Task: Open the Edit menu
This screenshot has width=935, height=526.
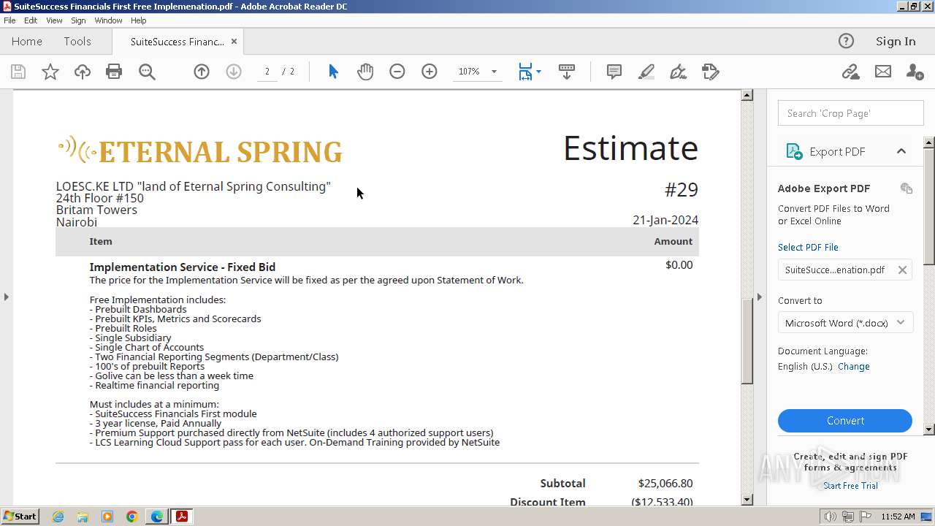Action: pyautogui.click(x=31, y=20)
